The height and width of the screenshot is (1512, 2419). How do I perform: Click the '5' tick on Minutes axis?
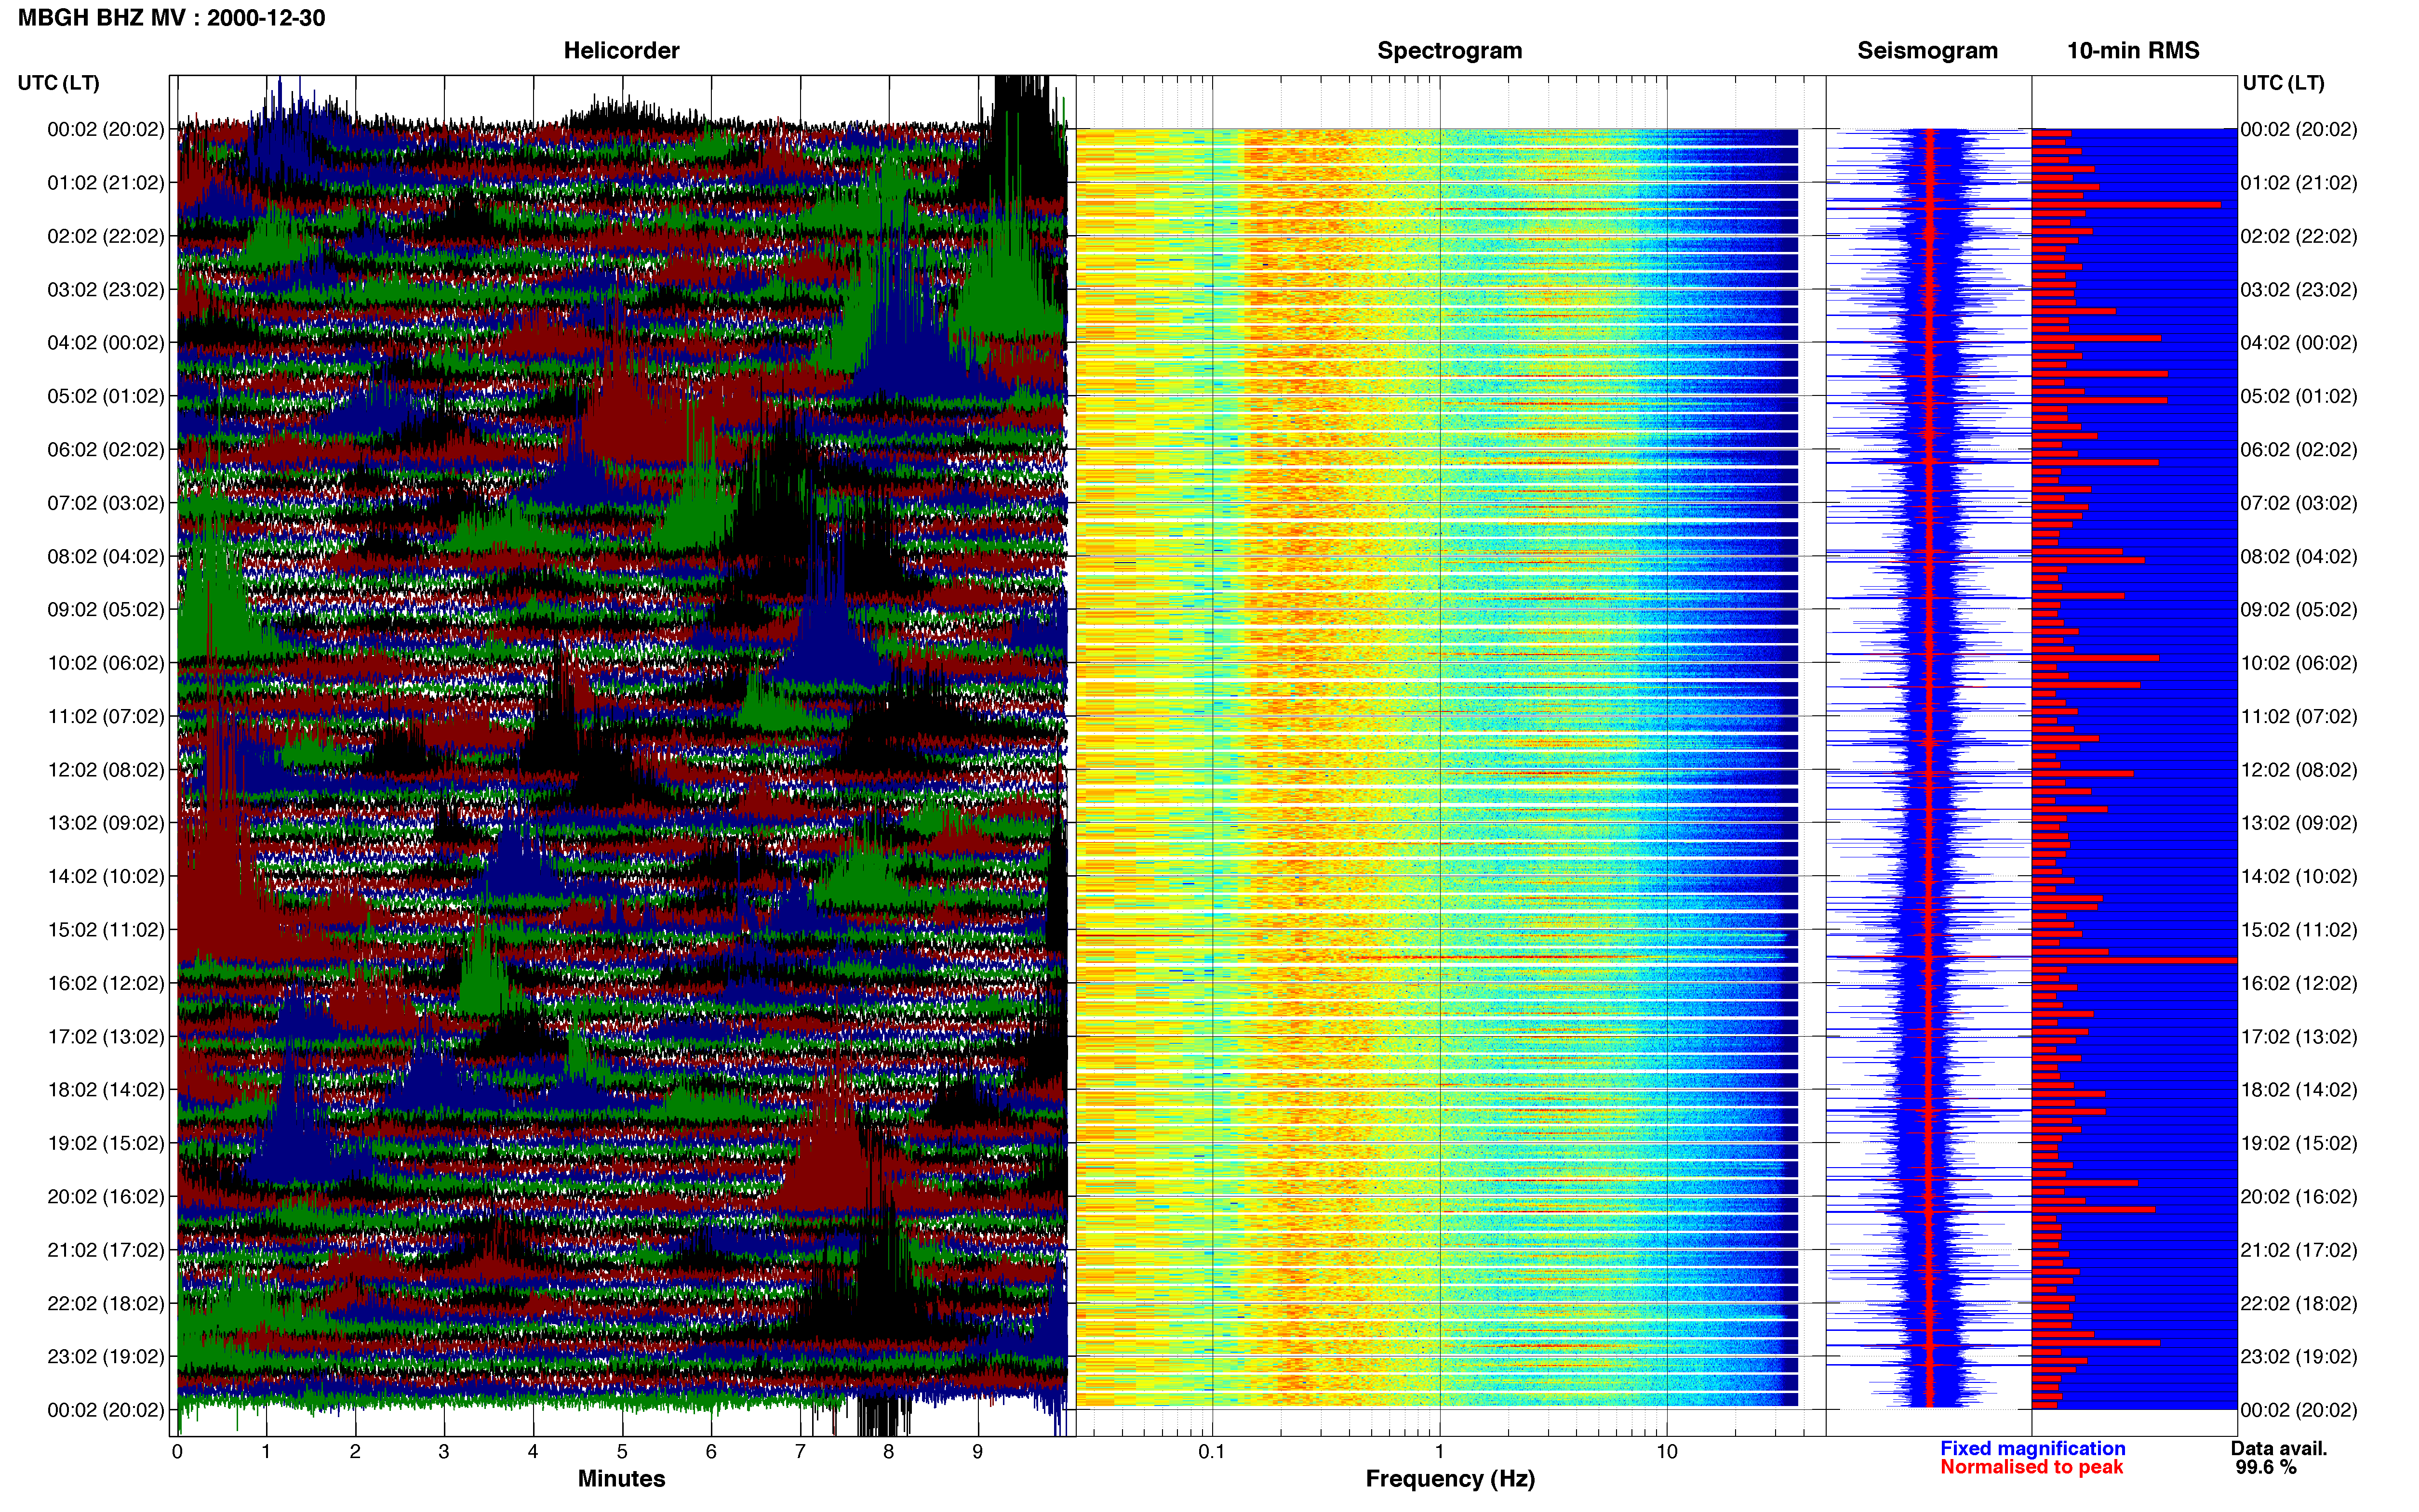tap(622, 1452)
